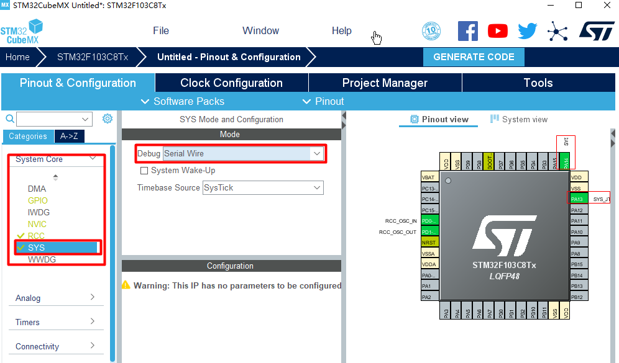Open the search field dropdown arrow
619x363 pixels.
pyautogui.click(x=85, y=119)
